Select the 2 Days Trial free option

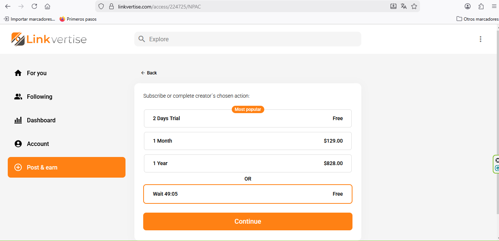click(x=248, y=119)
